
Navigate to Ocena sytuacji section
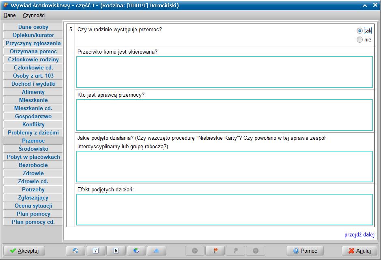pos(33,206)
